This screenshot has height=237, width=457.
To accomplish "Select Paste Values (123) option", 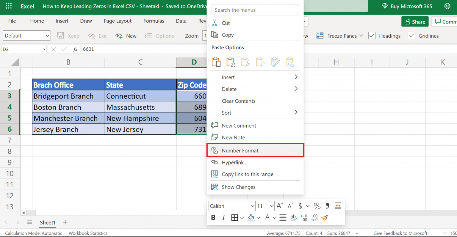I will point(231,62).
